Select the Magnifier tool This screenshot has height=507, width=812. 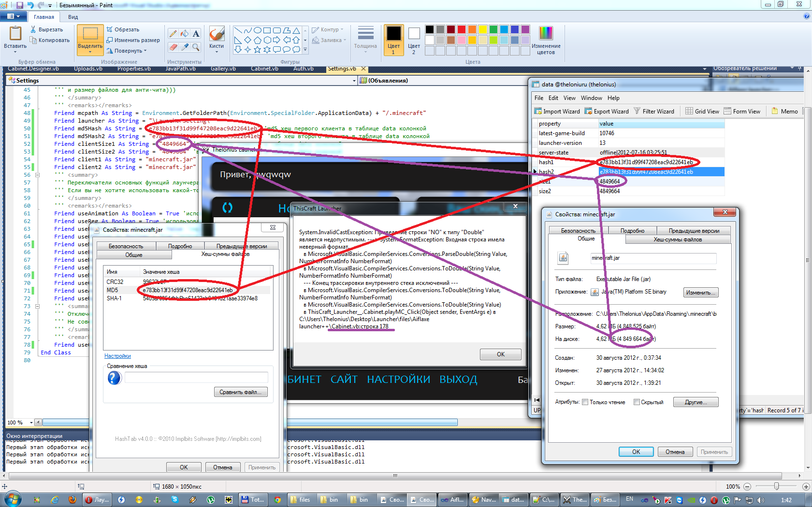(x=196, y=47)
